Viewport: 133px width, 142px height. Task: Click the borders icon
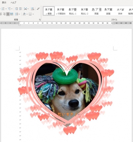click(30, 14)
